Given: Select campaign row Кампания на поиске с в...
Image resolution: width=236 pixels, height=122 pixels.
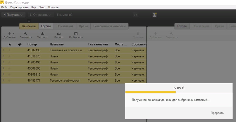Looking at the screenshot, I should (x=74, y=50).
